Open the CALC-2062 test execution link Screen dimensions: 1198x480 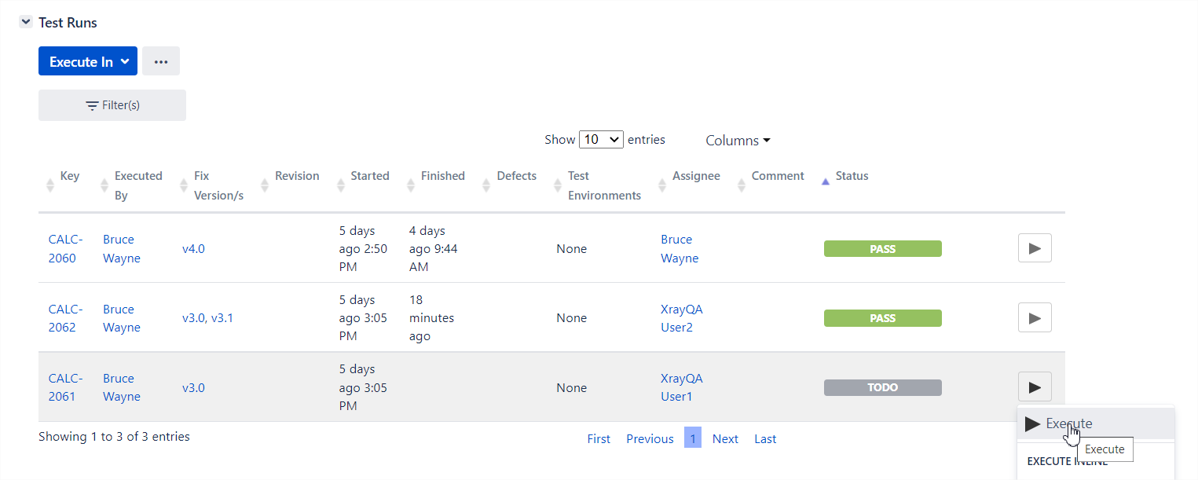point(65,318)
